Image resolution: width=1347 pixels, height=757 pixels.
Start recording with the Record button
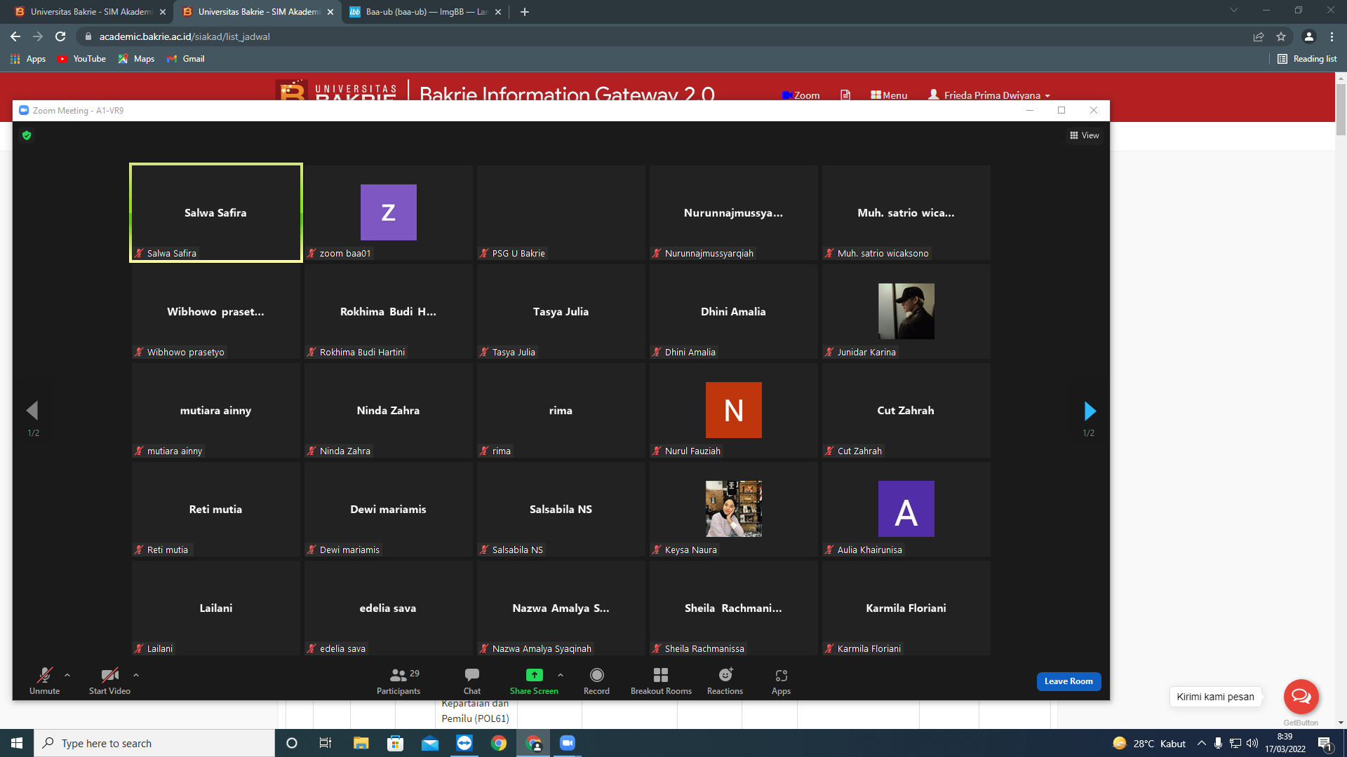click(x=596, y=681)
